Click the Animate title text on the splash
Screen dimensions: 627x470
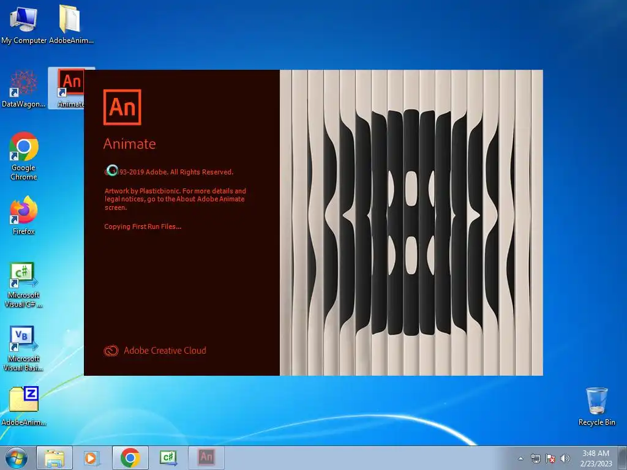point(130,144)
